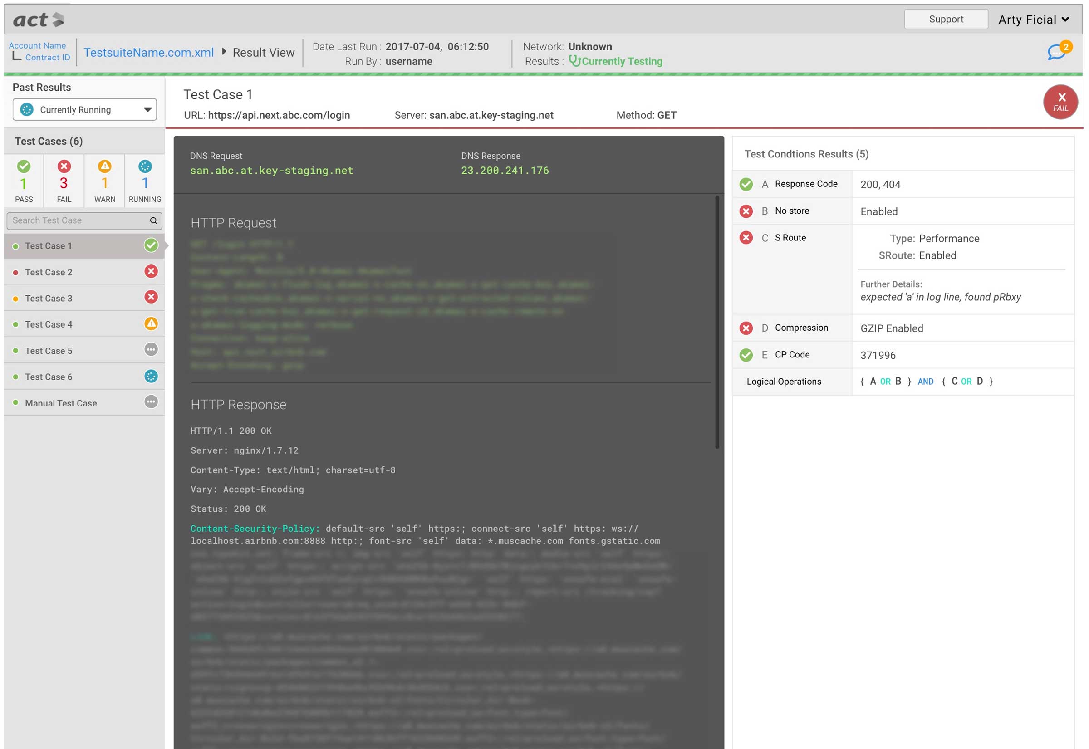This screenshot has width=1089, height=749.
Task: Click the red FAIL status badge
Action: coord(1060,102)
